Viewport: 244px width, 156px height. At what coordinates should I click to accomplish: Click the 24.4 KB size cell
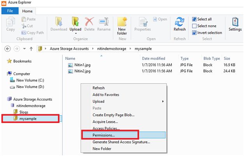(x=229, y=71)
